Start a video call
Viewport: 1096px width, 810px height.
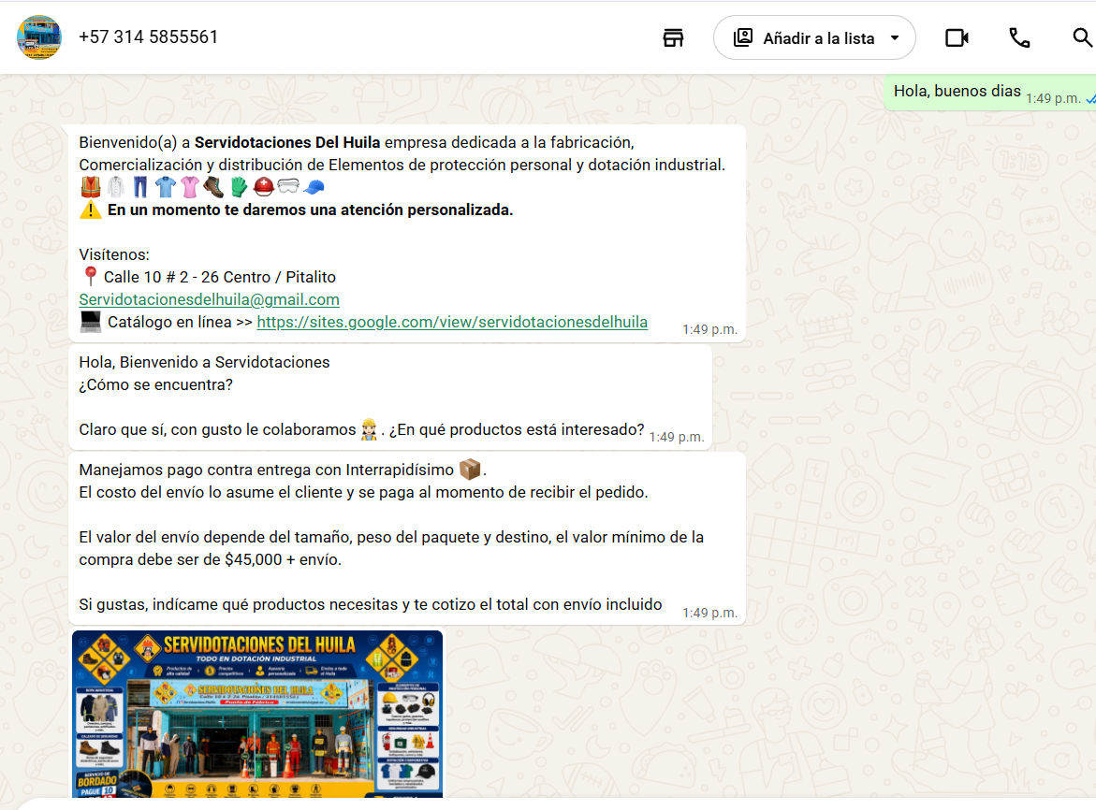tap(957, 37)
